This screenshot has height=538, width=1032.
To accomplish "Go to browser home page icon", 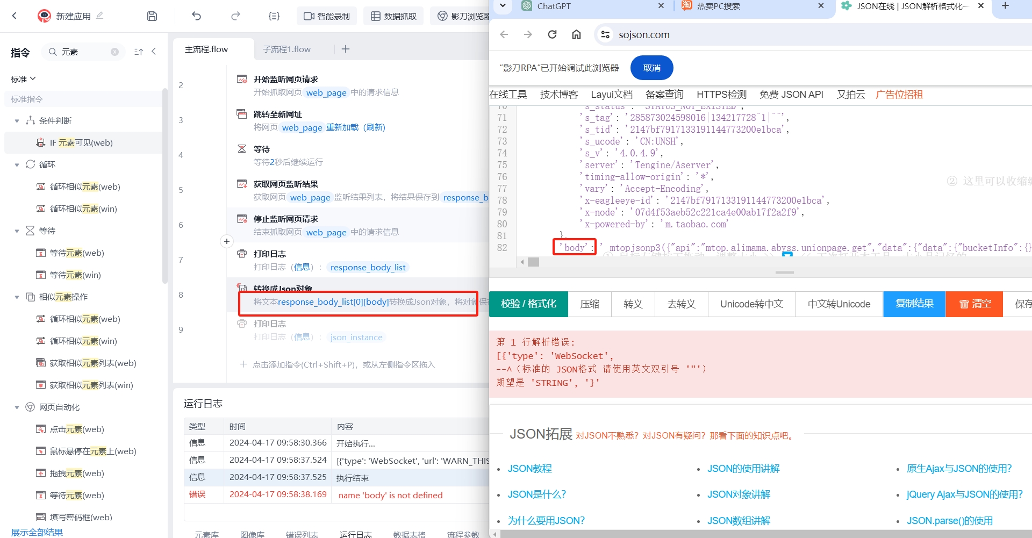I will (576, 34).
